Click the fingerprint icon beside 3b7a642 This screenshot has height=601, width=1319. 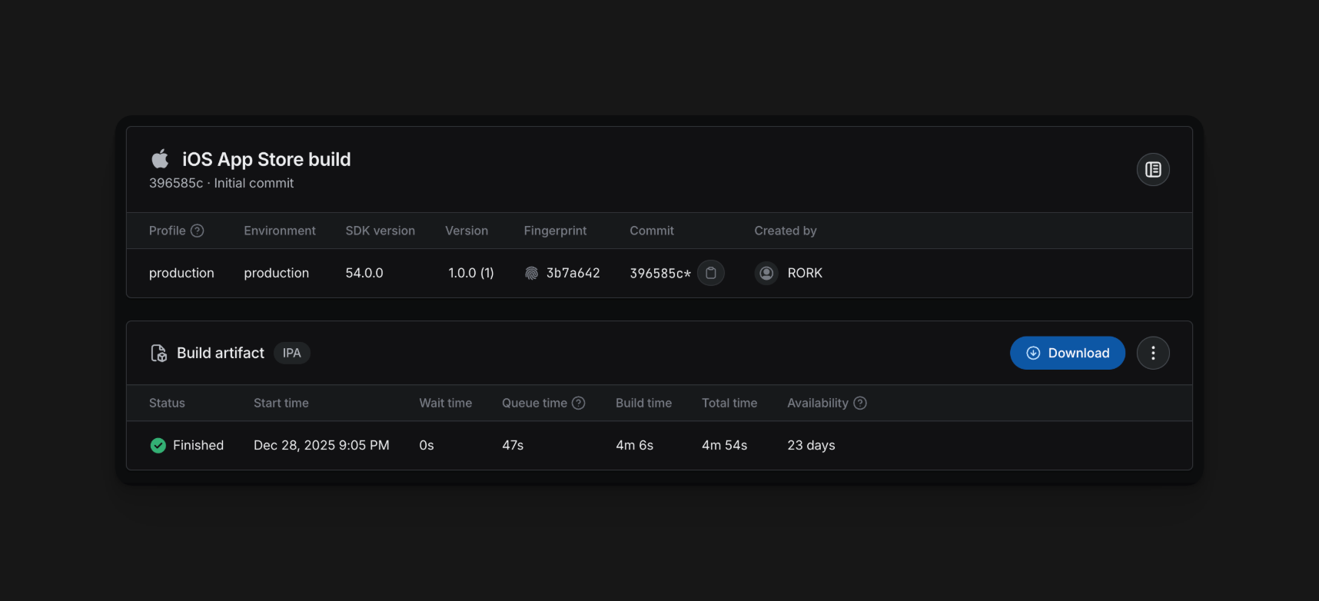pyautogui.click(x=531, y=273)
